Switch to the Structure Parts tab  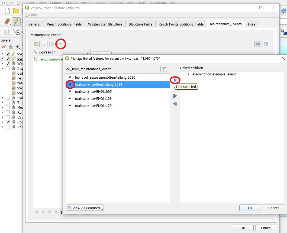tap(140, 24)
